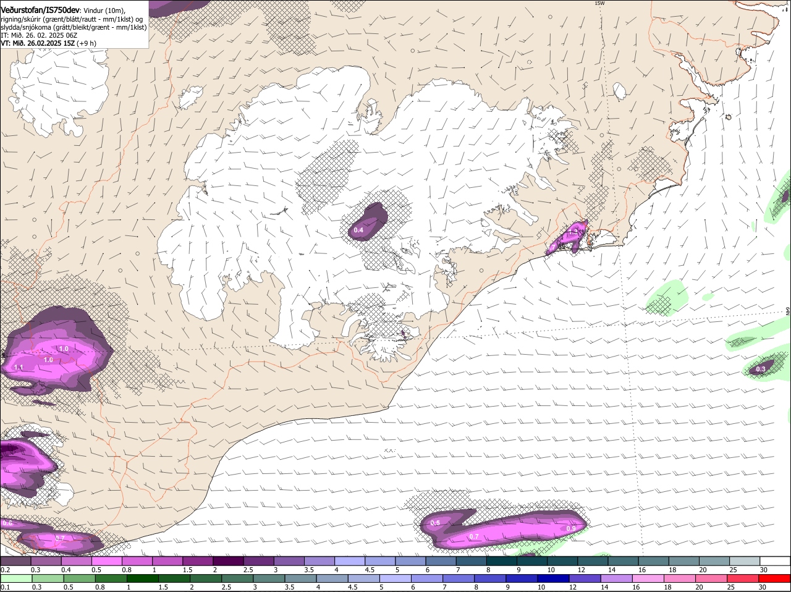Pick lower legend swatch between 0.1 and 0.3
The width and height of the screenshot is (791, 592).
coord(16,578)
